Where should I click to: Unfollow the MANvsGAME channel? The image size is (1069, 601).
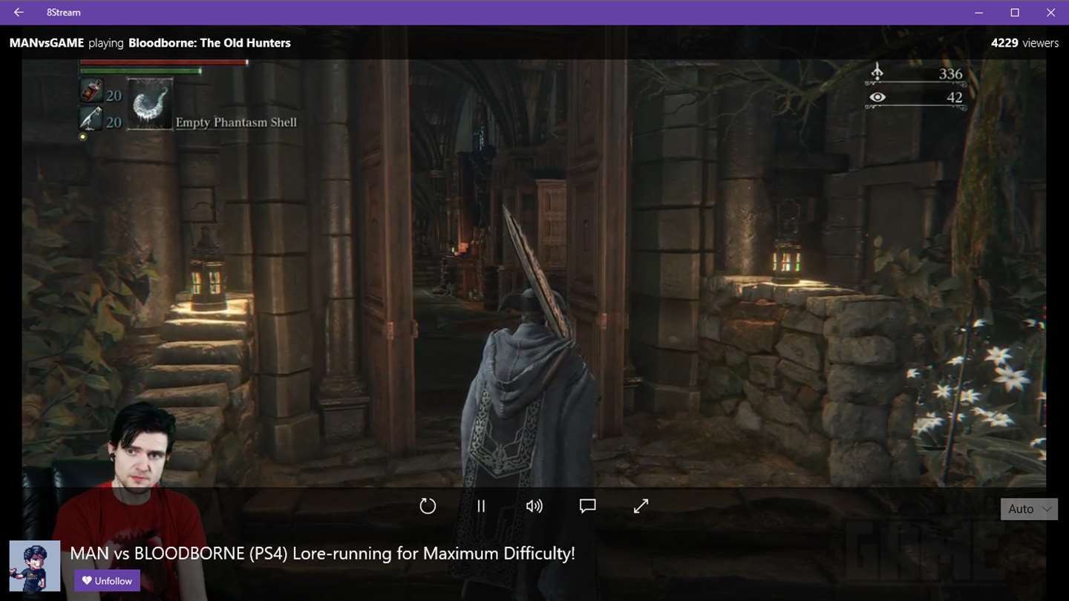pyautogui.click(x=107, y=581)
